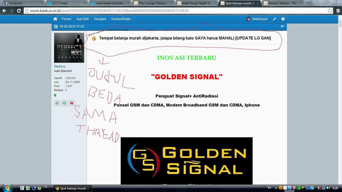Toggle the checkbox icon beside post date
342x192 pixels.
(56, 26)
